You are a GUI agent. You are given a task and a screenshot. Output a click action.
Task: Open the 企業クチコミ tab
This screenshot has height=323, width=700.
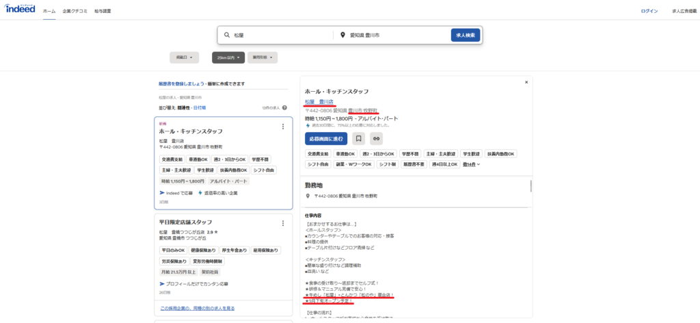click(x=75, y=11)
